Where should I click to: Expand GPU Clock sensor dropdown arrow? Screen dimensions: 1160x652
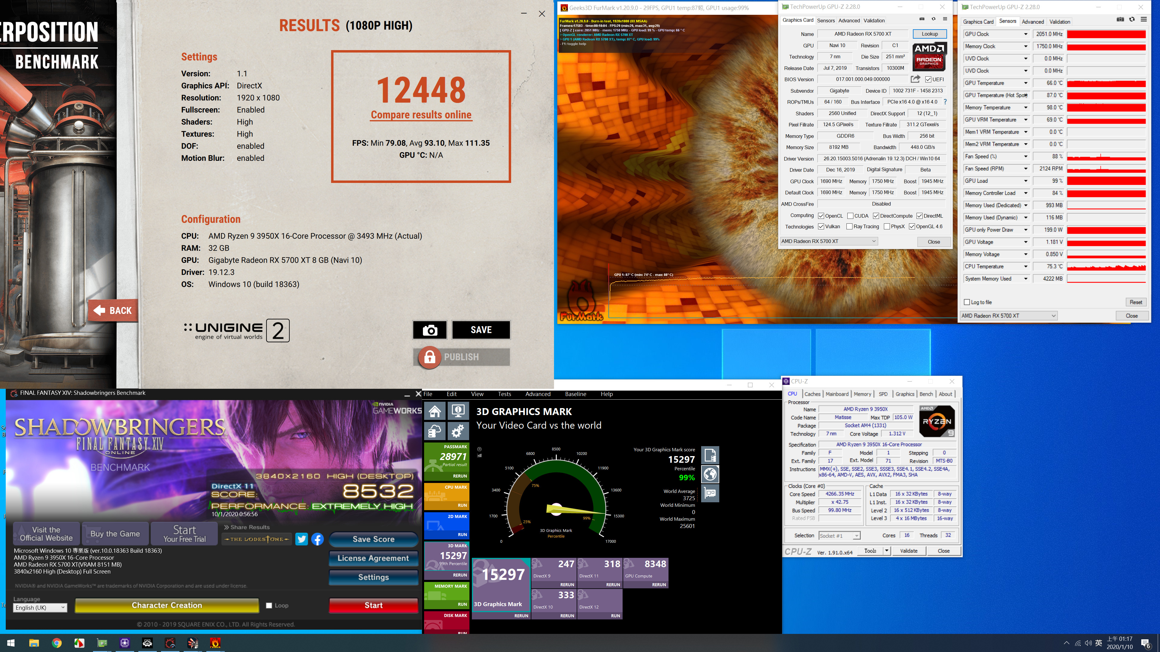coord(1026,34)
